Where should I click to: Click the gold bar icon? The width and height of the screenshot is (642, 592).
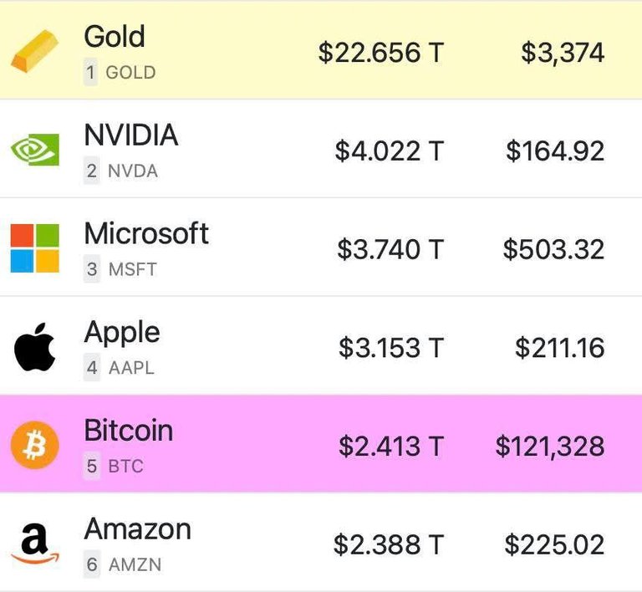pos(35,51)
